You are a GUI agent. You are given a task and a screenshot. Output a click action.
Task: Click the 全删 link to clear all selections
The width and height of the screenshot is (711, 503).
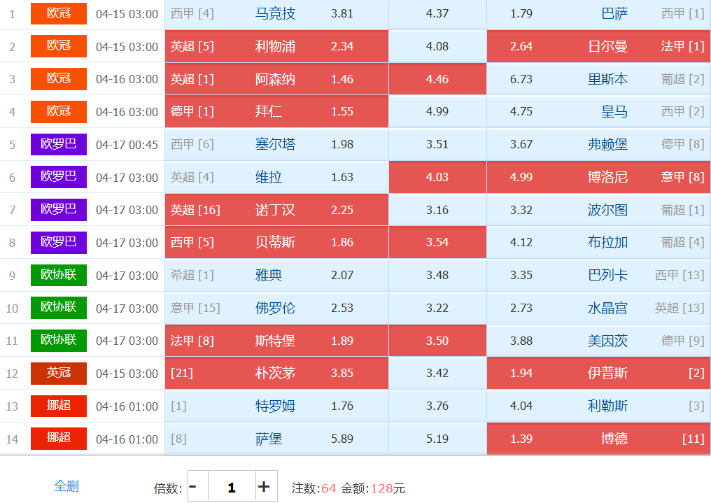pyautogui.click(x=66, y=486)
